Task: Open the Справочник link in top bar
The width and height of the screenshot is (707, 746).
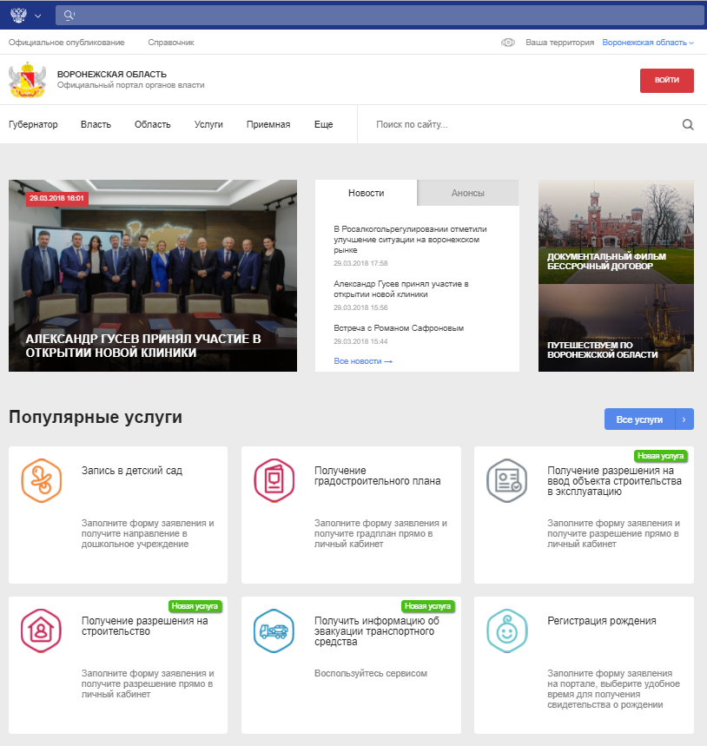Action: pyautogui.click(x=171, y=43)
